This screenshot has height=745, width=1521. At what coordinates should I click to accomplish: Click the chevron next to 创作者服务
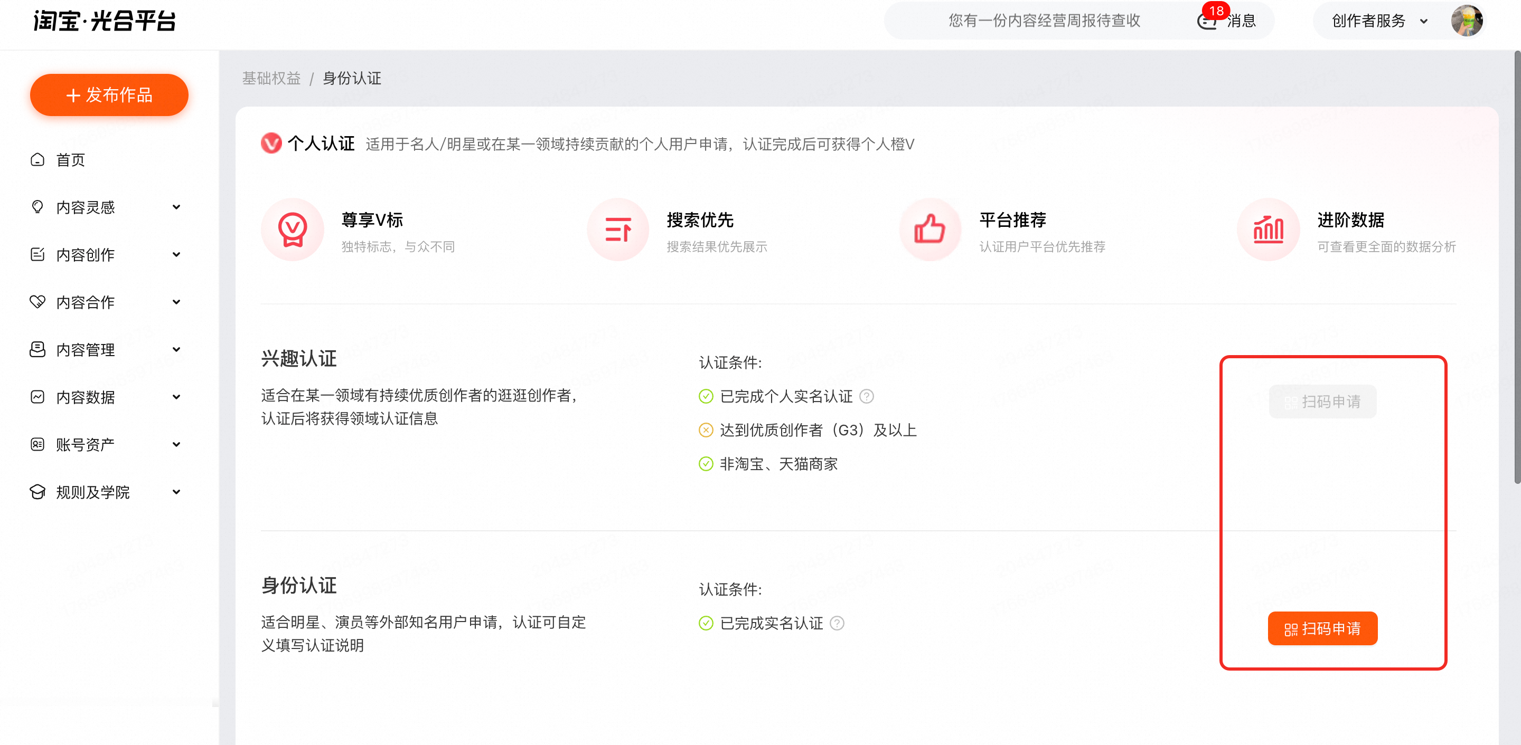(1424, 22)
